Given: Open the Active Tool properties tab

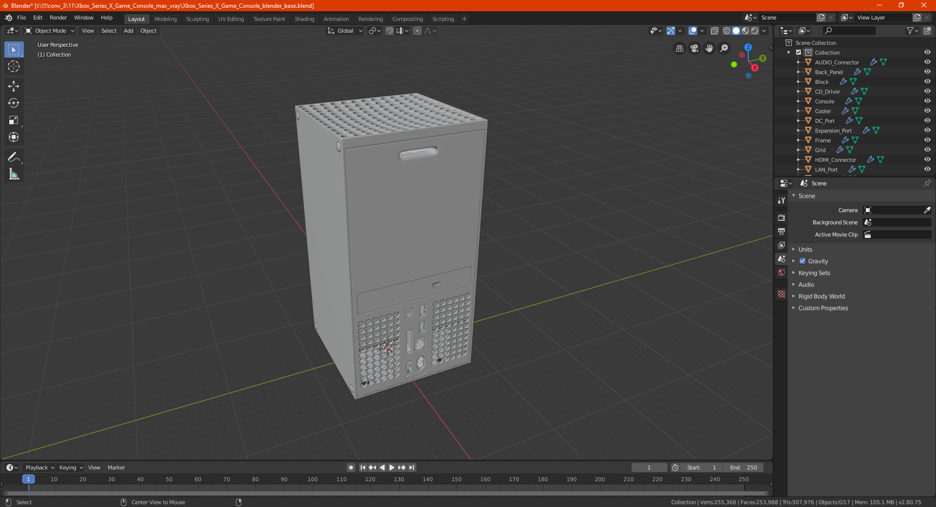Looking at the screenshot, I should [x=781, y=200].
